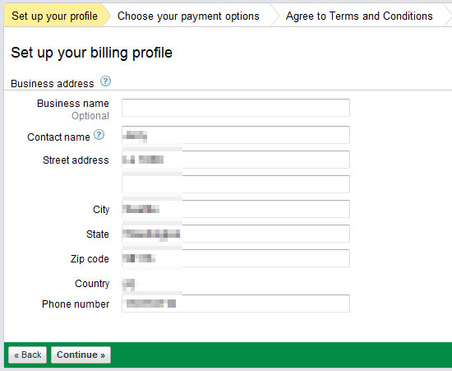Click the « Back button
Viewport: 452px width, 371px height.
pyautogui.click(x=28, y=355)
